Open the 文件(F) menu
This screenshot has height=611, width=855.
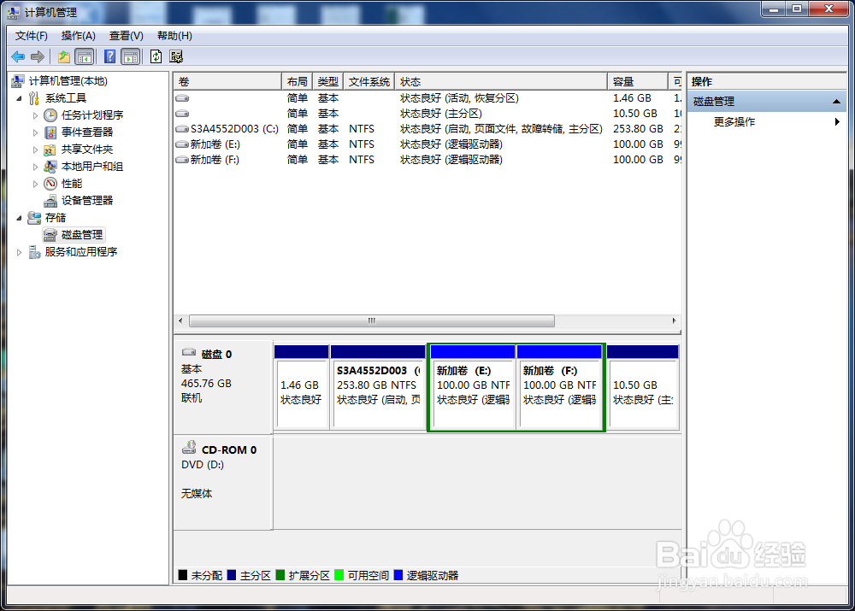coord(31,36)
